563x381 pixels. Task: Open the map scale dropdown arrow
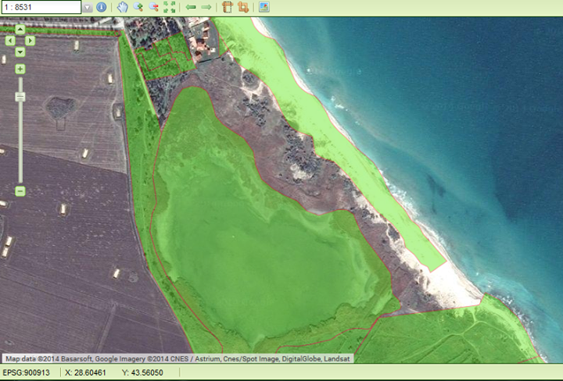pyautogui.click(x=88, y=7)
